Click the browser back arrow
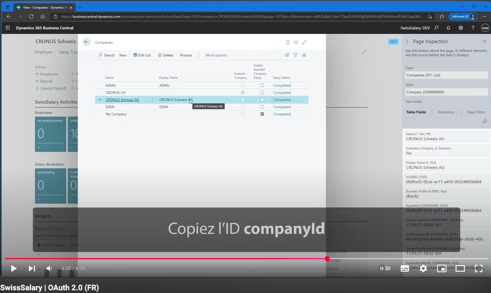Screen dimensions: 491x293 9,17
